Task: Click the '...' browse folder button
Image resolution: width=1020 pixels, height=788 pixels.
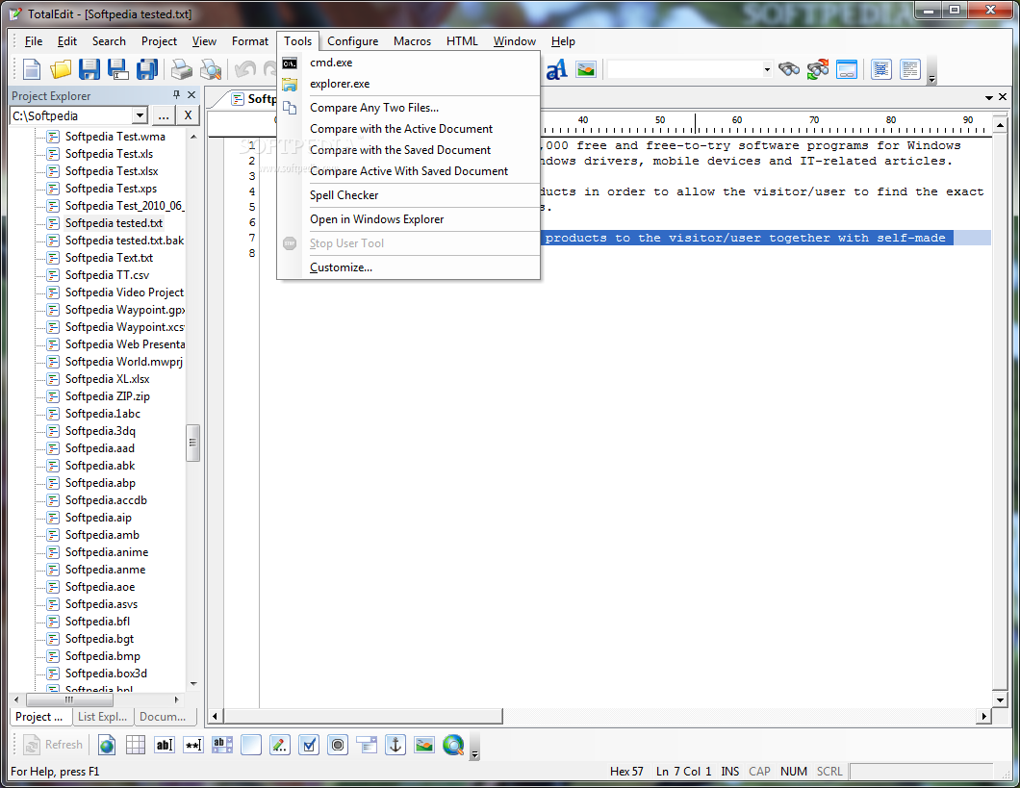Action: coord(164,115)
